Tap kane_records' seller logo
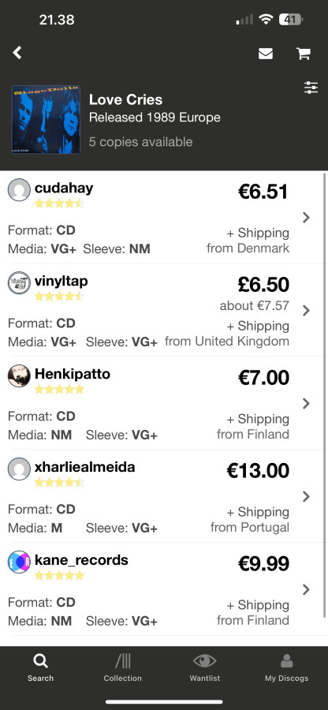 [x=19, y=562]
